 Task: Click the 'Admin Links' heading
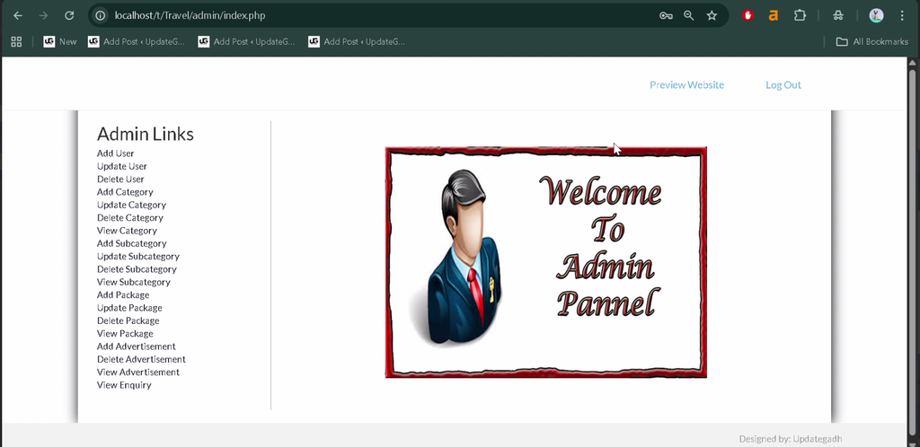point(146,134)
